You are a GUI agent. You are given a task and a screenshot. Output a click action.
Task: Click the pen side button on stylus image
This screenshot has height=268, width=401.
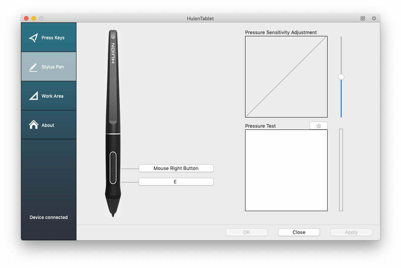coord(113,168)
